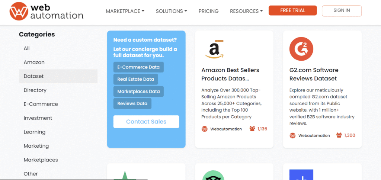Image resolution: width=381 pixels, height=180 pixels.
Task: Click the G2 logo on the reviews card
Action: pyautogui.click(x=301, y=49)
